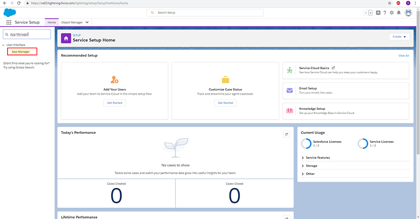
Task: Open the setup gear icon
Action: tap(391, 13)
